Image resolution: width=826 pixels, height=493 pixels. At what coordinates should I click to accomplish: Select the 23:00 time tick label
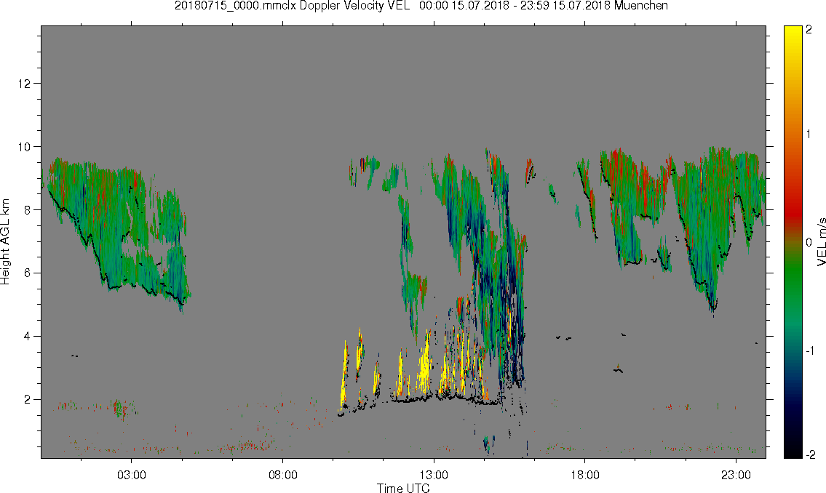tap(736, 475)
